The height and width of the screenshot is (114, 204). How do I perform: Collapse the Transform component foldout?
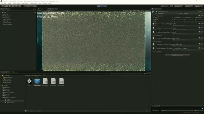(x=152, y=16)
